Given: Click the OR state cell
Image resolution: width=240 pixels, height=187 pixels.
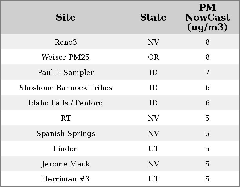Looking at the screenshot, I should [x=153, y=57].
